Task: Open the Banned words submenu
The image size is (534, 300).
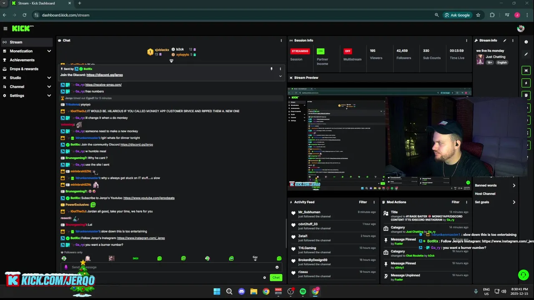Action: [495, 185]
